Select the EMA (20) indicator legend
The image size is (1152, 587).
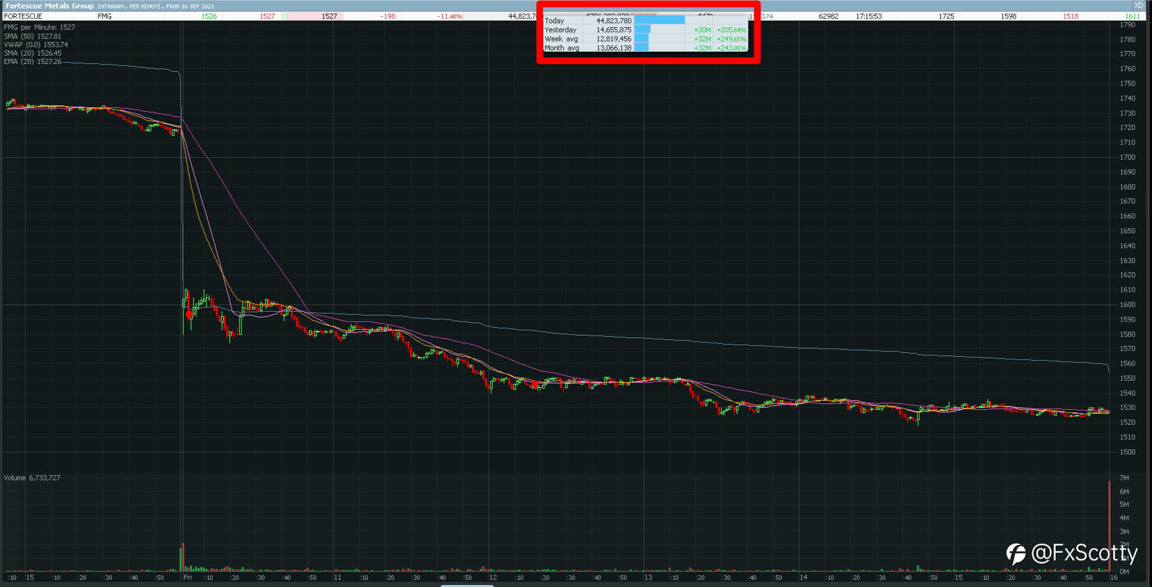32,61
